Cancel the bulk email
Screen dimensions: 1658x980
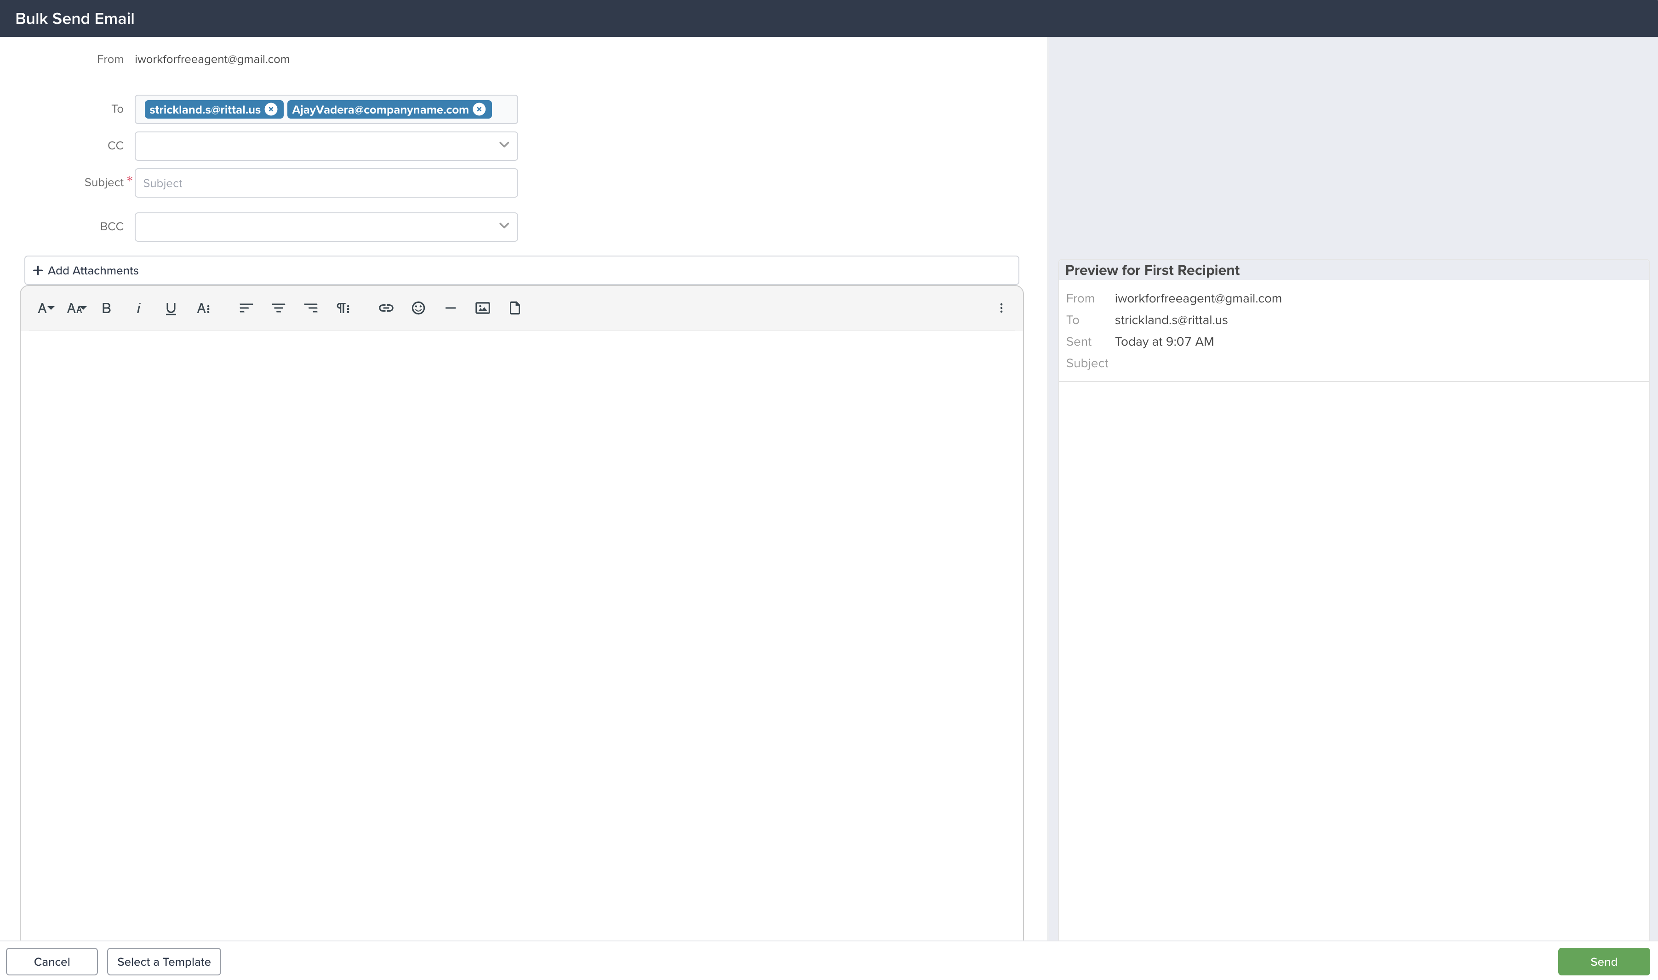pyautogui.click(x=52, y=962)
